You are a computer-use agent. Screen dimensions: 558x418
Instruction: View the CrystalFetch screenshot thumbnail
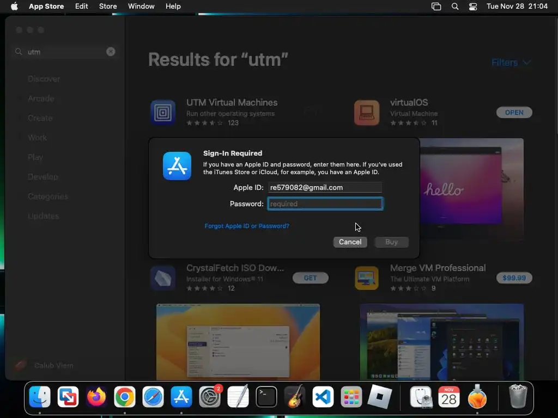click(x=238, y=342)
